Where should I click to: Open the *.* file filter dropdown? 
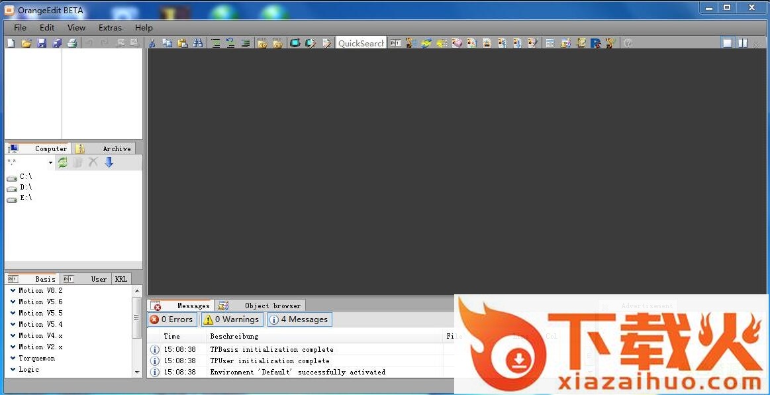click(x=50, y=162)
